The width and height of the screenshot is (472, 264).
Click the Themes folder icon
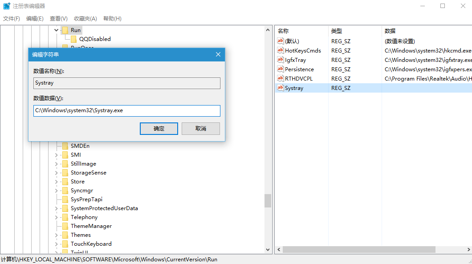[x=65, y=235]
